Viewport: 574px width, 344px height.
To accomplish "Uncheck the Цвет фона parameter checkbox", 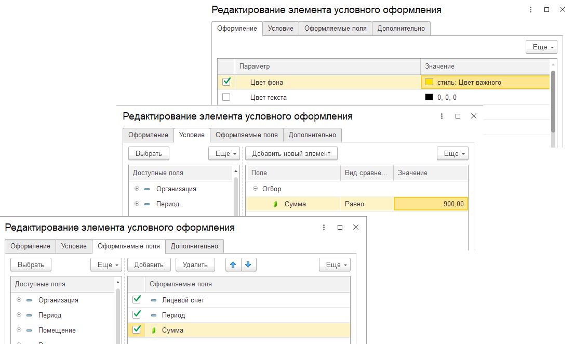I will 226,82.
